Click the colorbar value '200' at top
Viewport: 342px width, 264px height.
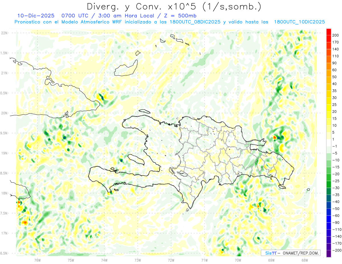[336, 35]
